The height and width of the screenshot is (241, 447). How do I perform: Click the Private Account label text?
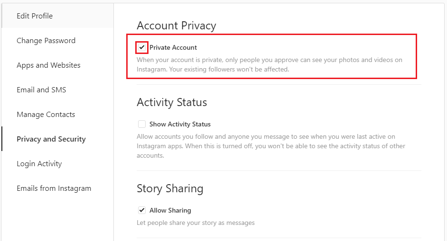coord(173,47)
